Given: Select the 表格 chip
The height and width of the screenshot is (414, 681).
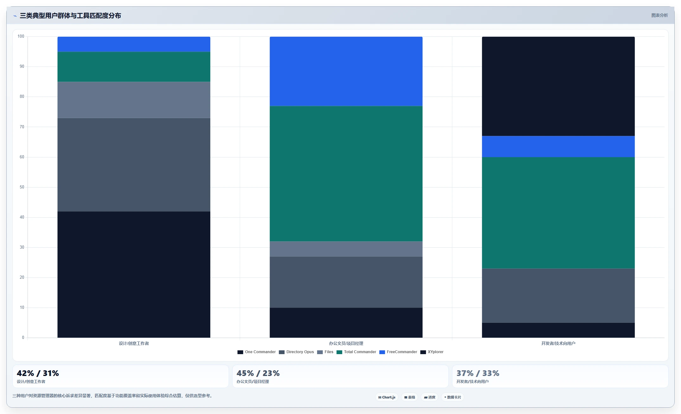Looking at the screenshot, I should coord(410,397).
